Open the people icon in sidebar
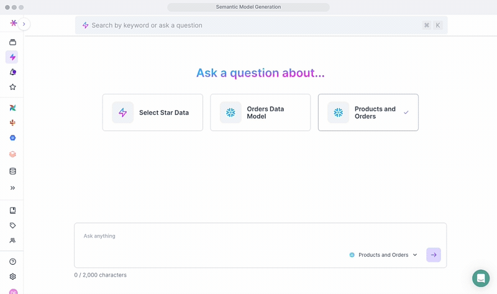The height and width of the screenshot is (294, 497). tap(12, 241)
